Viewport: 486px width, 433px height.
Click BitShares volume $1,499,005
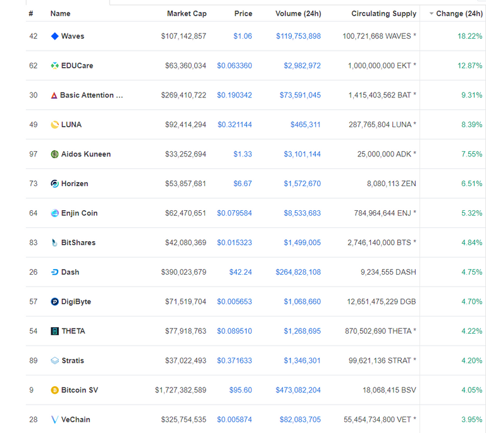click(x=302, y=242)
